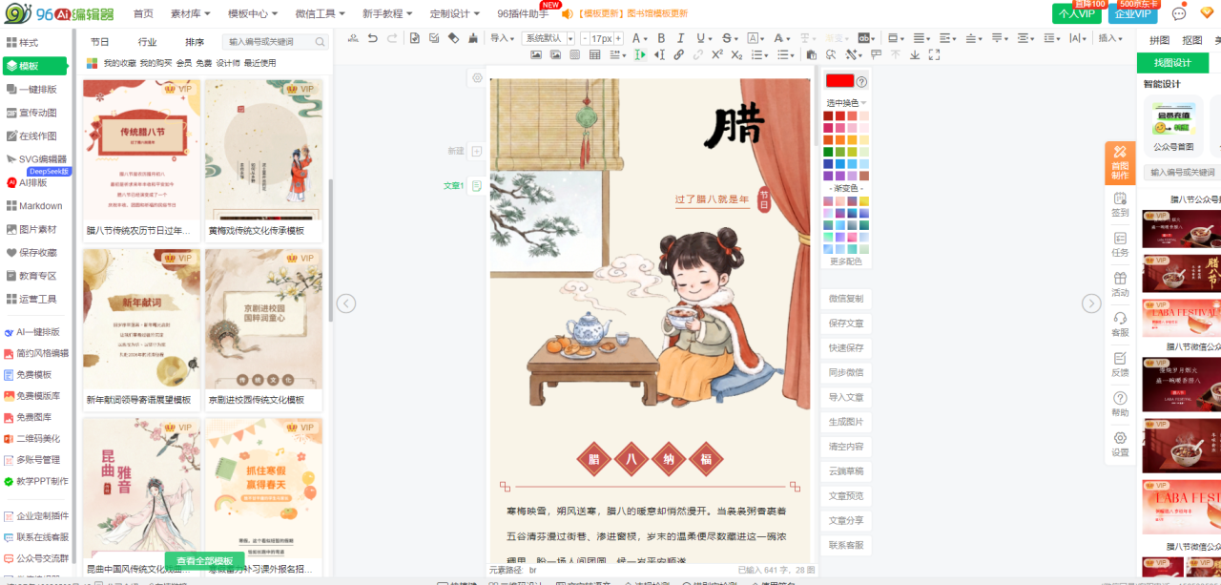Click the green 查看全部模板 button
This screenshot has width=1221, height=585.
205,561
